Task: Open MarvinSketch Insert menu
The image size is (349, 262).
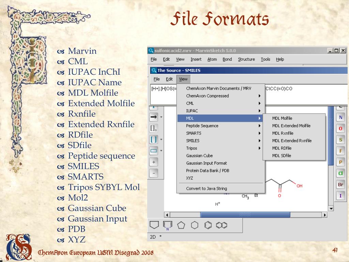Action: point(196,59)
